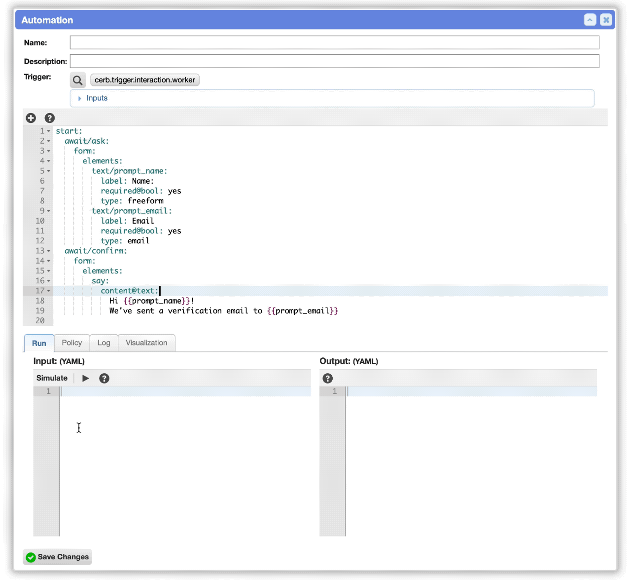Focus the Name input field

pyautogui.click(x=334, y=42)
